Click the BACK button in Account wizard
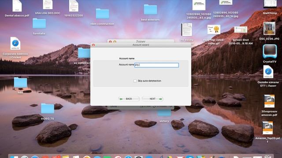282x158 pixels. coord(129,99)
